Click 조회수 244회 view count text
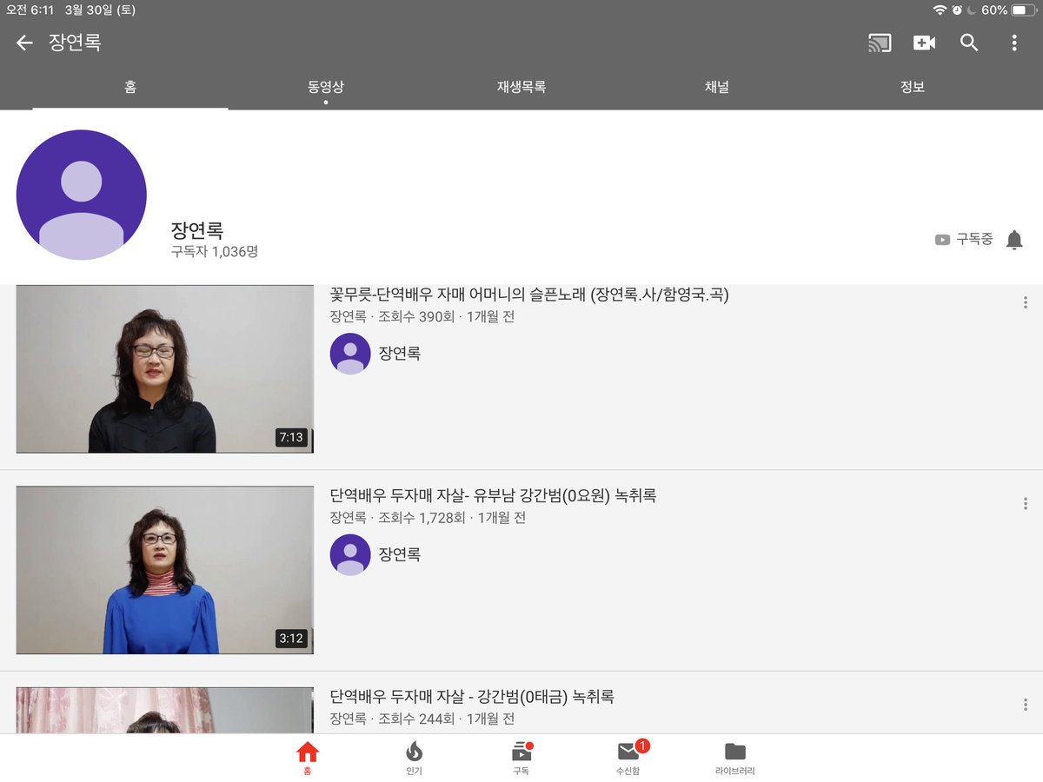 (x=416, y=719)
